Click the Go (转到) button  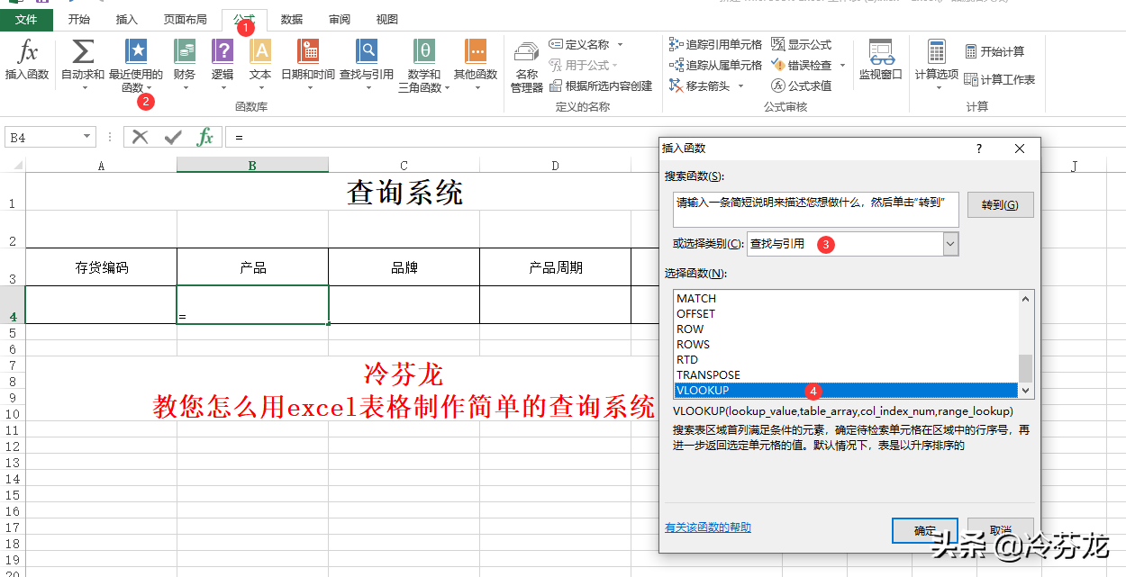pos(1000,204)
